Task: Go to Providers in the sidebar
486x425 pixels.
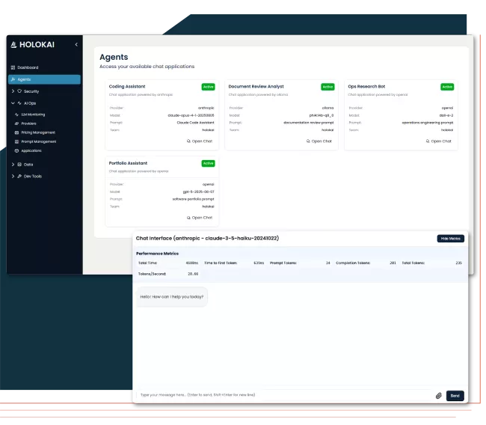Action: 28,123
